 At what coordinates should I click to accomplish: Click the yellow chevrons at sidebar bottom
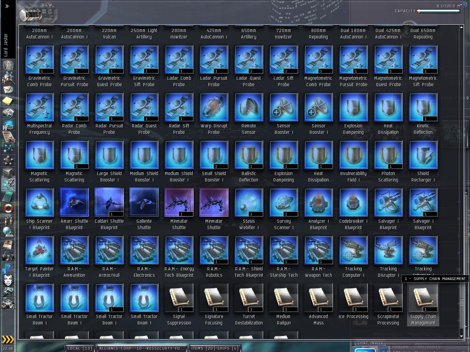8,339
